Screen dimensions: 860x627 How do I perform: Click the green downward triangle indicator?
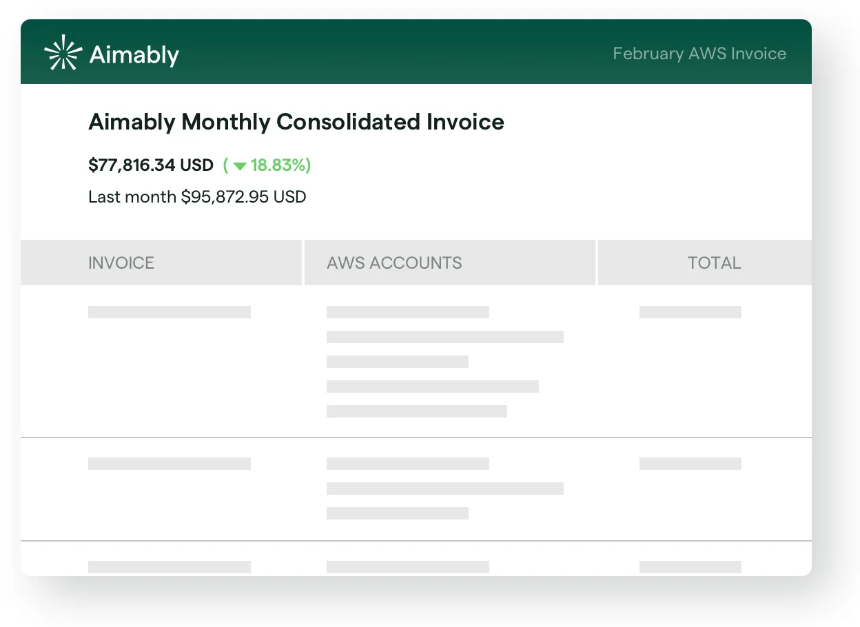pyautogui.click(x=240, y=166)
